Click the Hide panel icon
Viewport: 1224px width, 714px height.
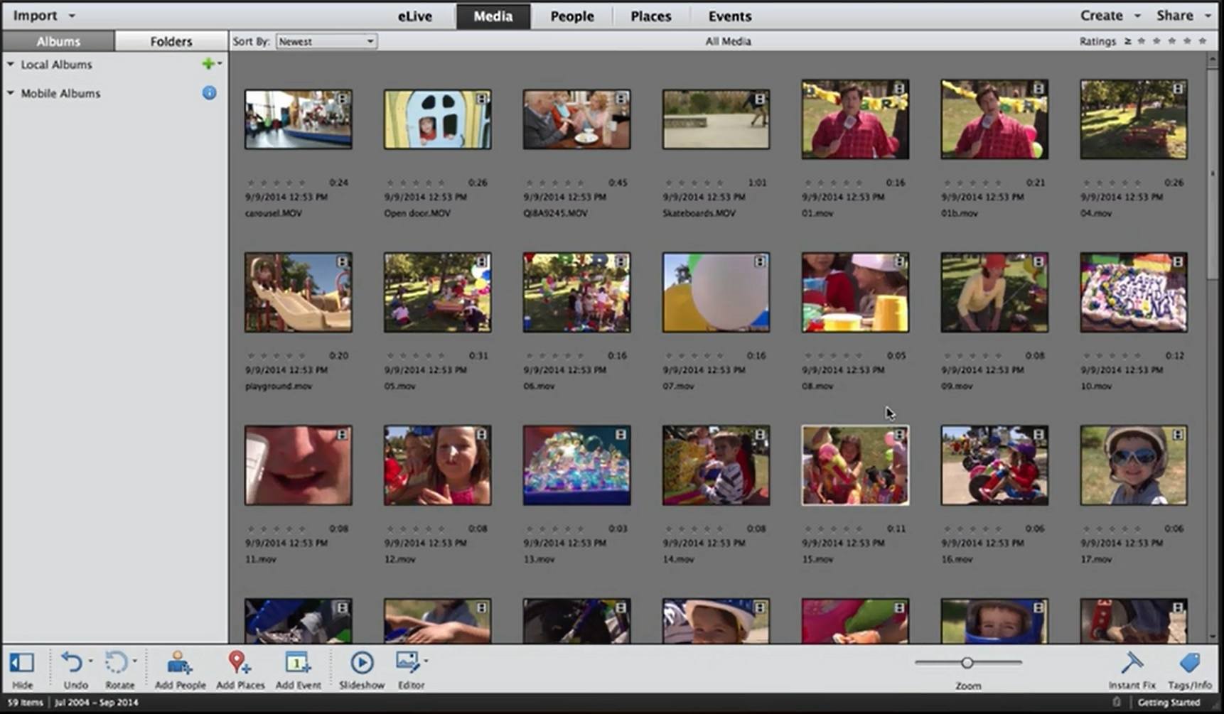pos(21,662)
